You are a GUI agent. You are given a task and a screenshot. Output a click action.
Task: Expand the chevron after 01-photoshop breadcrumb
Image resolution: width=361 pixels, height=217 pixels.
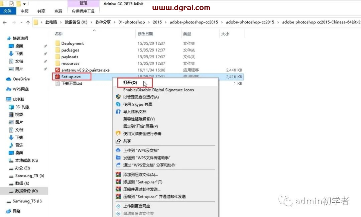pos(149,22)
